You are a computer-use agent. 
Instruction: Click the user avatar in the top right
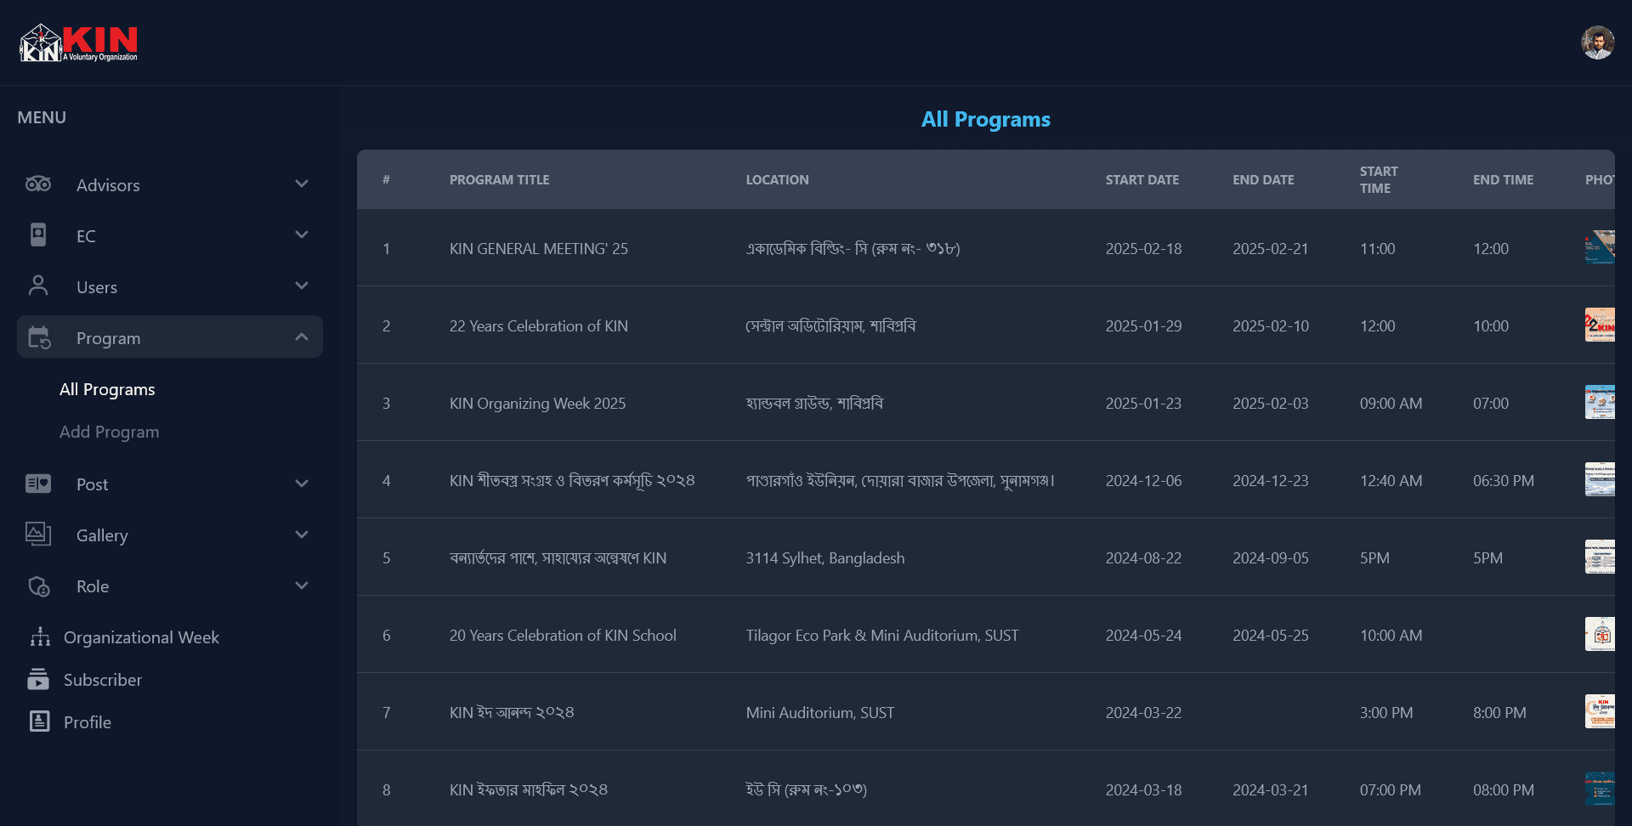point(1597,42)
